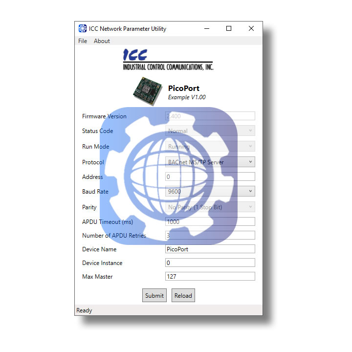The image size is (352, 352).
Task: Click the PicoPort circuit board image
Action: [147, 91]
